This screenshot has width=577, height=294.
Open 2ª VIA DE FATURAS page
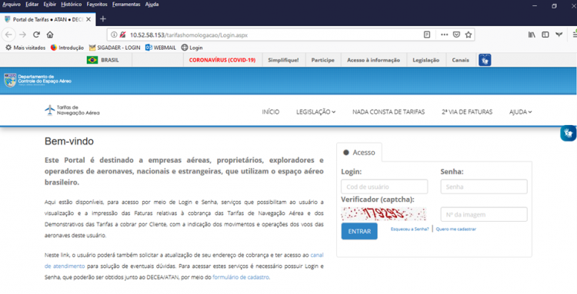pyautogui.click(x=467, y=112)
